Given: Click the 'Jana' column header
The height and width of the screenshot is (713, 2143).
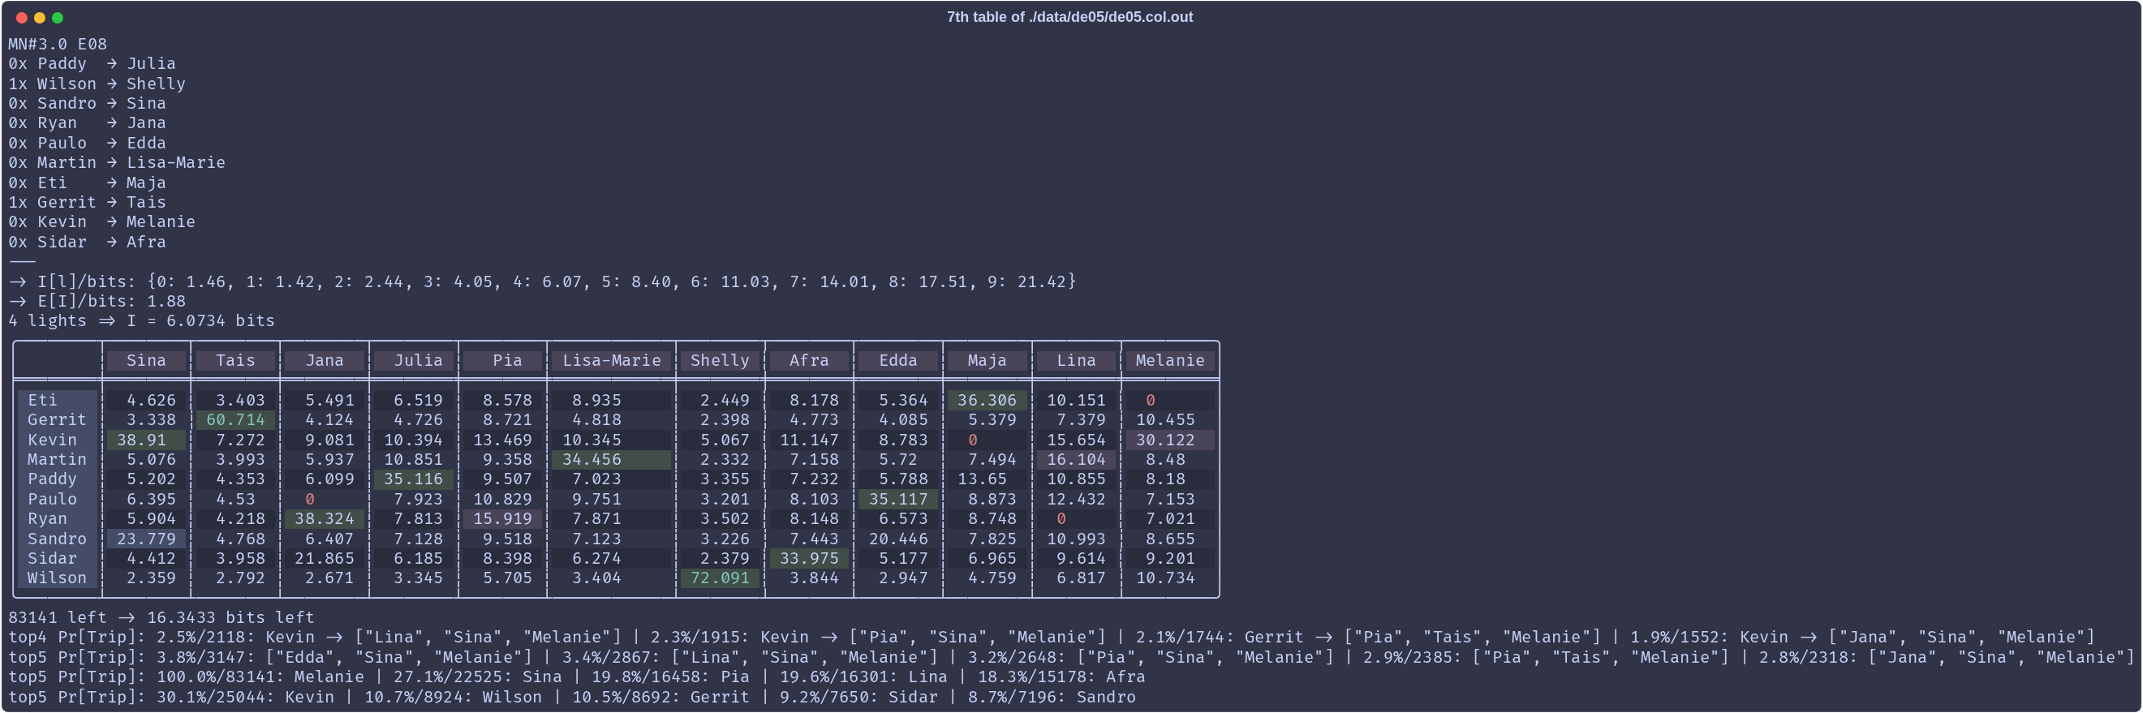Looking at the screenshot, I should (x=325, y=360).
